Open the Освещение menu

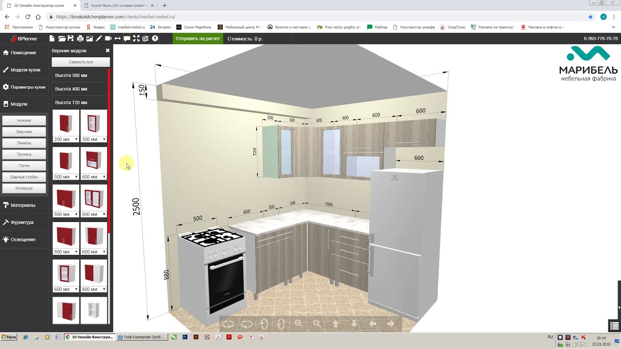point(23,239)
